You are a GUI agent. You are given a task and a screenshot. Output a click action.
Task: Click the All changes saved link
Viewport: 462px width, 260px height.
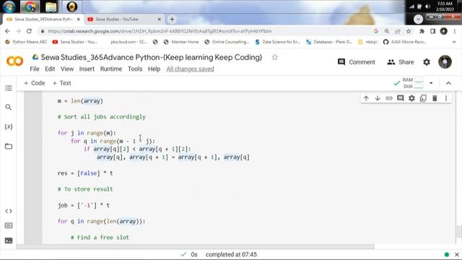[190, 69]
